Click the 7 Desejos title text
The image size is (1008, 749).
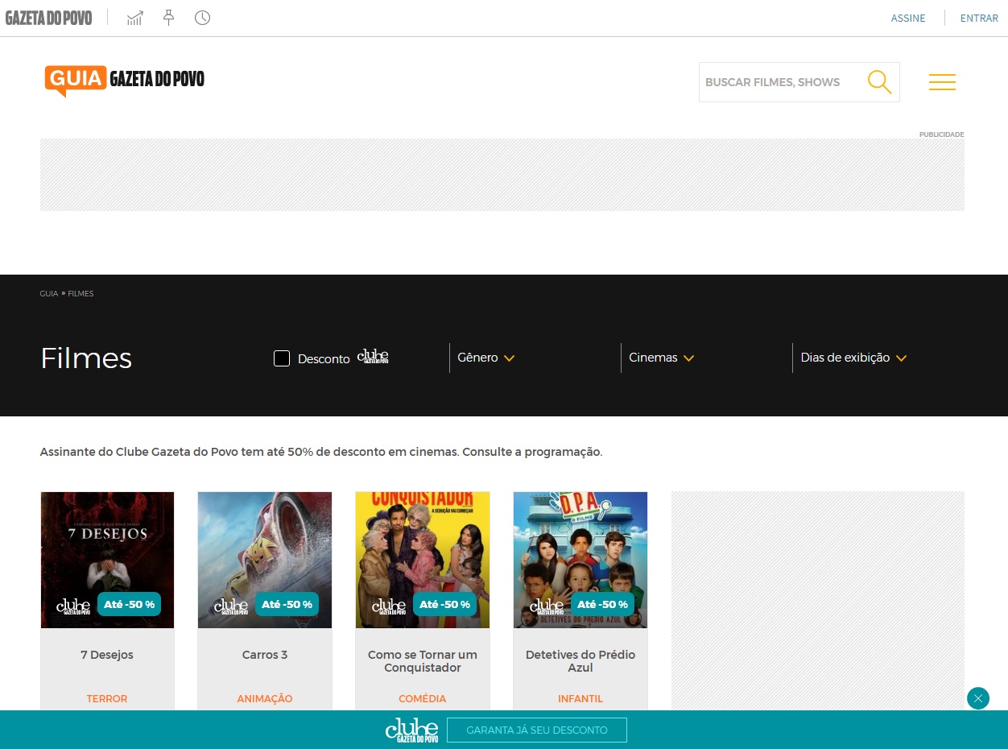[x=107, y=655]
